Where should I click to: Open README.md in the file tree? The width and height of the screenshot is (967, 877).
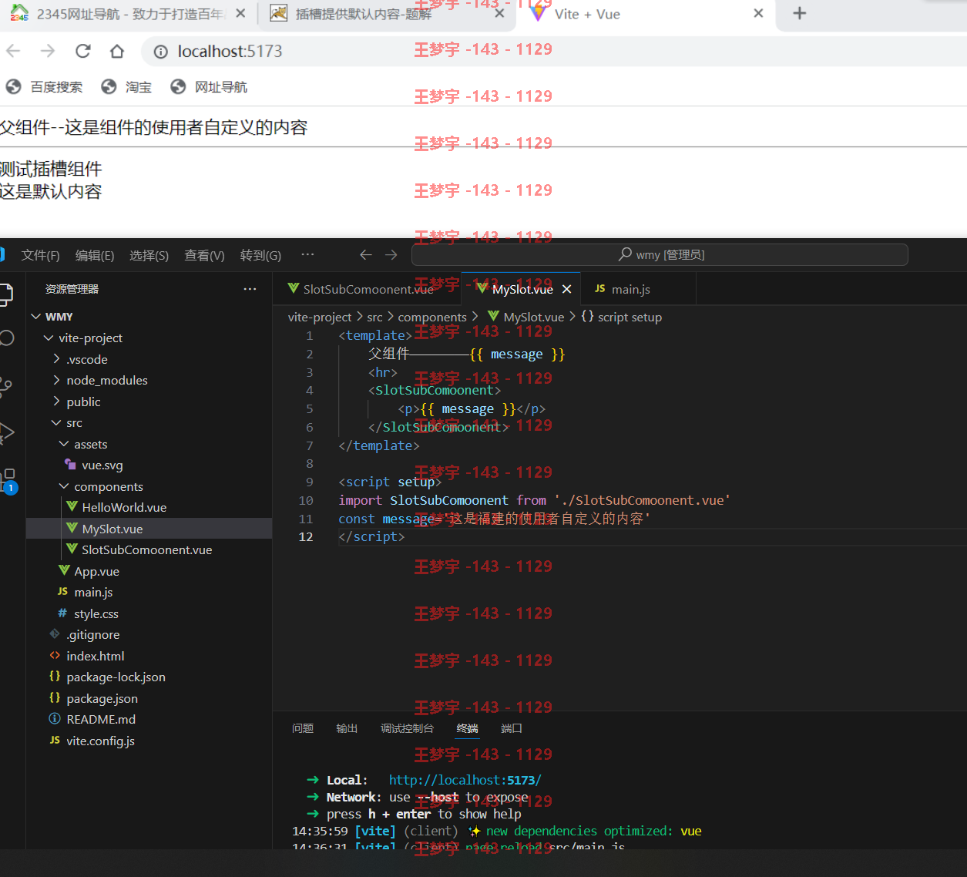[x=101, y=720]
